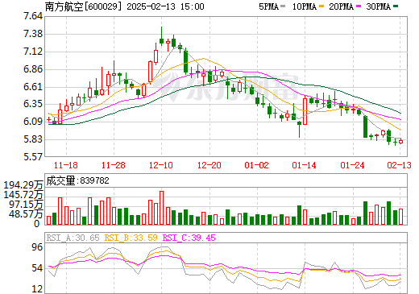This screenshot has width=419, height=294.
Task: Select the 12-10 date axis label
Action: pyautogui.click(x=161, y=165)
